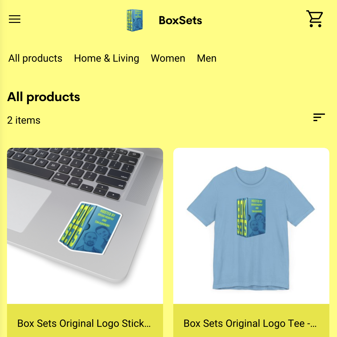Switch to the Women category
Screen dimensions: 337x337
[x=168, y=58]
